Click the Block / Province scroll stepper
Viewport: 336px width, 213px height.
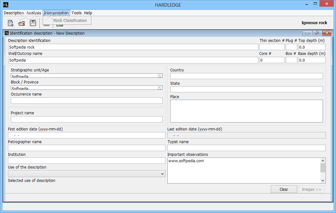pos(160,88)
